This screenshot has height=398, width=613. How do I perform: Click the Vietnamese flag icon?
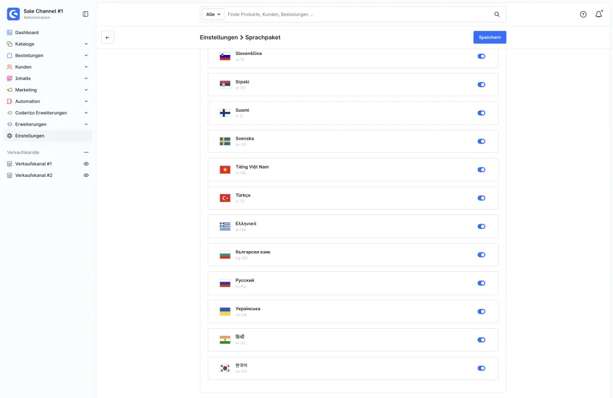tap(225, 170)
